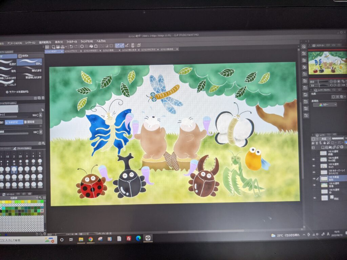Hide the 背景 layer eye
347x260 pixels.
click(314, 185)
